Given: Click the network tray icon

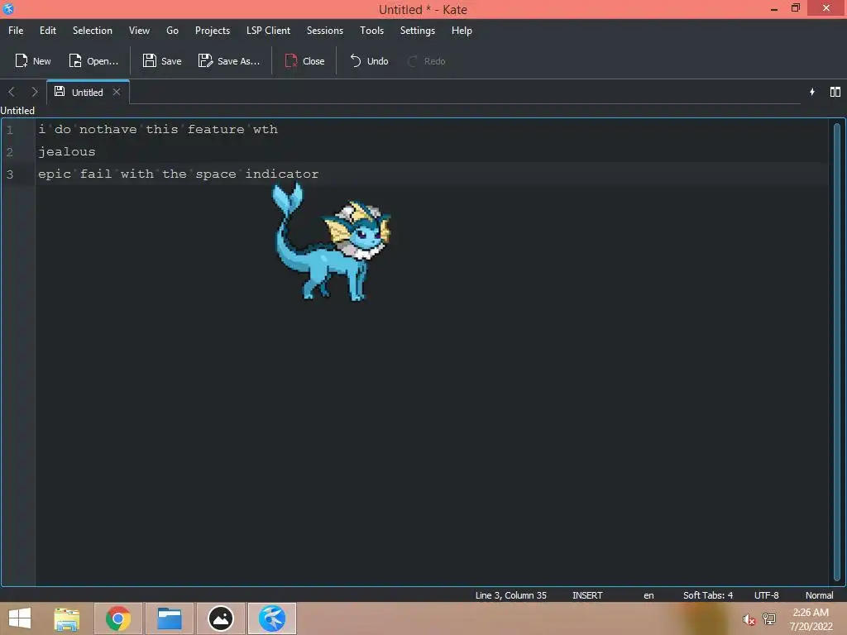Looking at the screenshot, I should 769,619.
